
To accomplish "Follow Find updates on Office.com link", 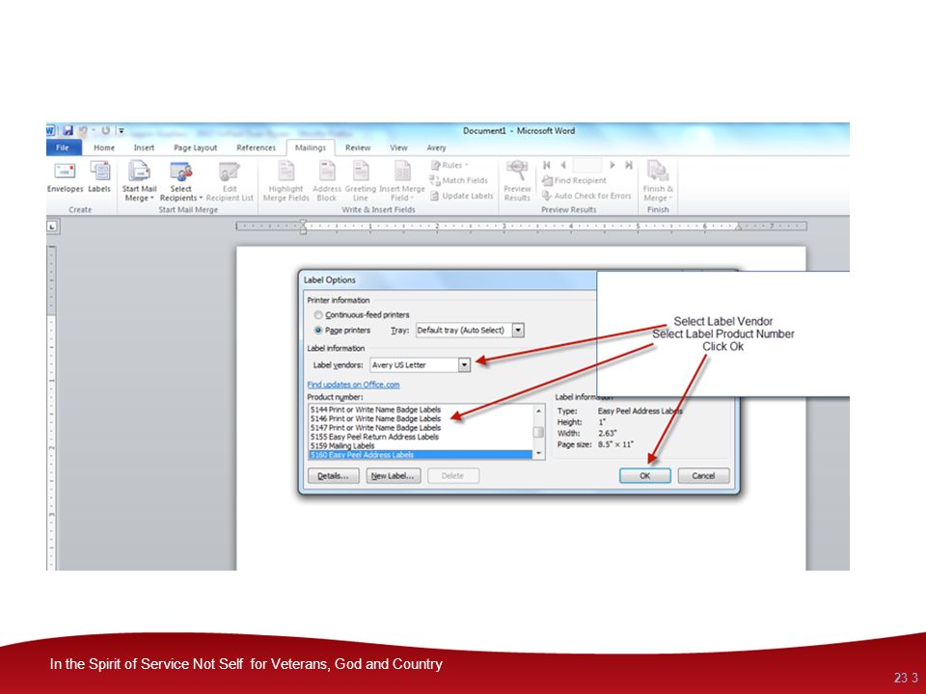I will click(x=353, y=385).
